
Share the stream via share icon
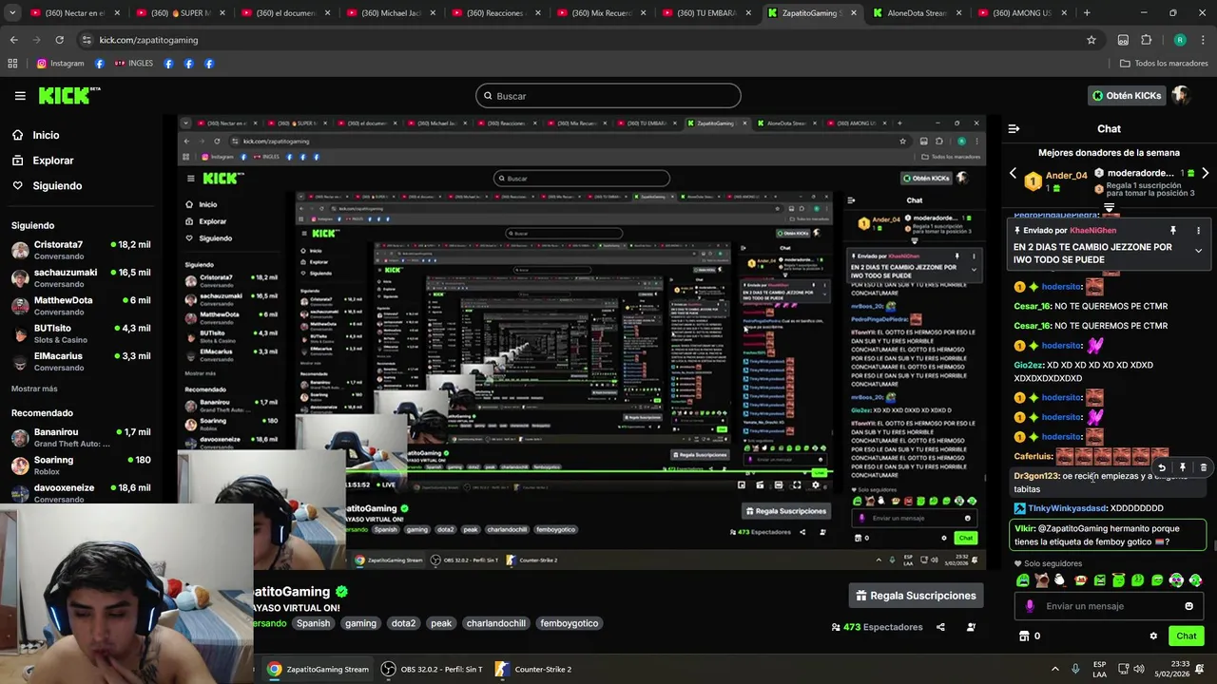[940, 627]
